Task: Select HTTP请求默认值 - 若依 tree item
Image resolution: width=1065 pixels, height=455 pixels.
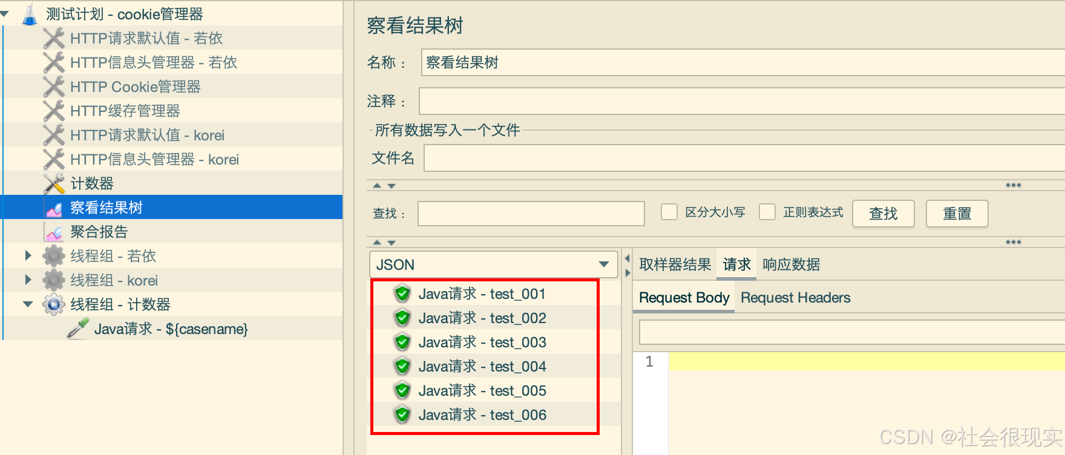Action: click(x=146, y=38)
